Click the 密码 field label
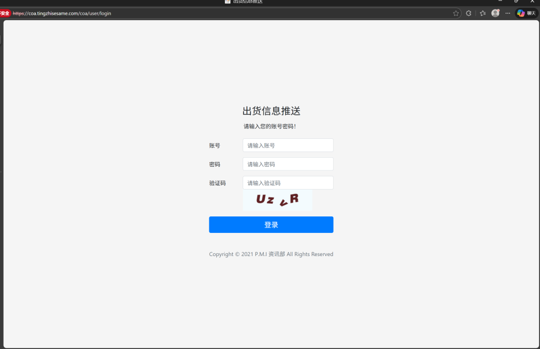 point(215,164)
